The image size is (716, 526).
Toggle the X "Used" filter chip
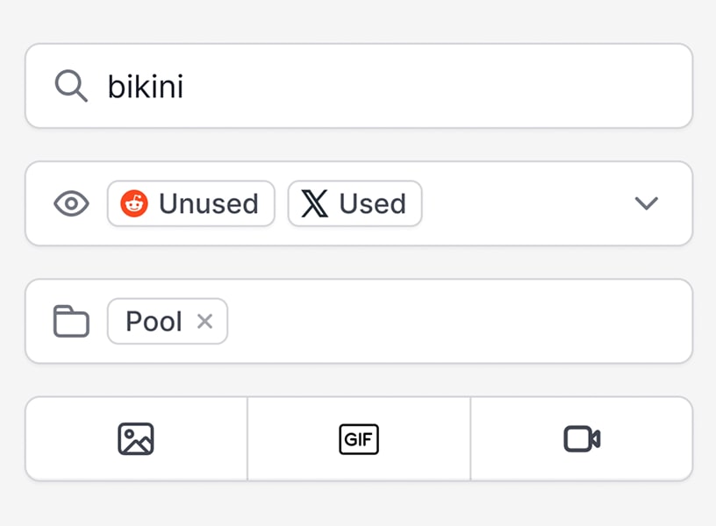(354, 203)
